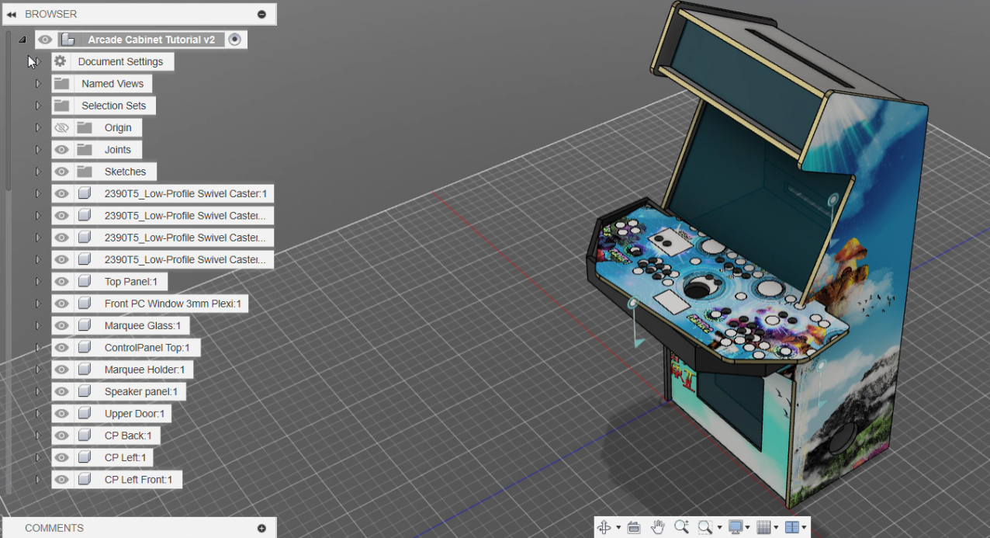
Task: Open Grid and Snaps icon
Action: click(x=763, y=527)
